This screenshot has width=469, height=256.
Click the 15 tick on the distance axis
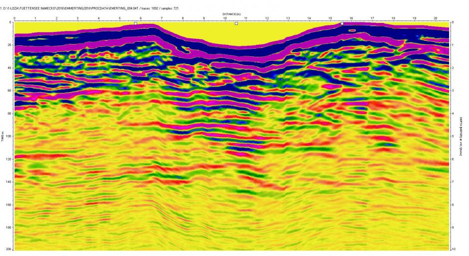pyautogui.click(x=330, y=18)
